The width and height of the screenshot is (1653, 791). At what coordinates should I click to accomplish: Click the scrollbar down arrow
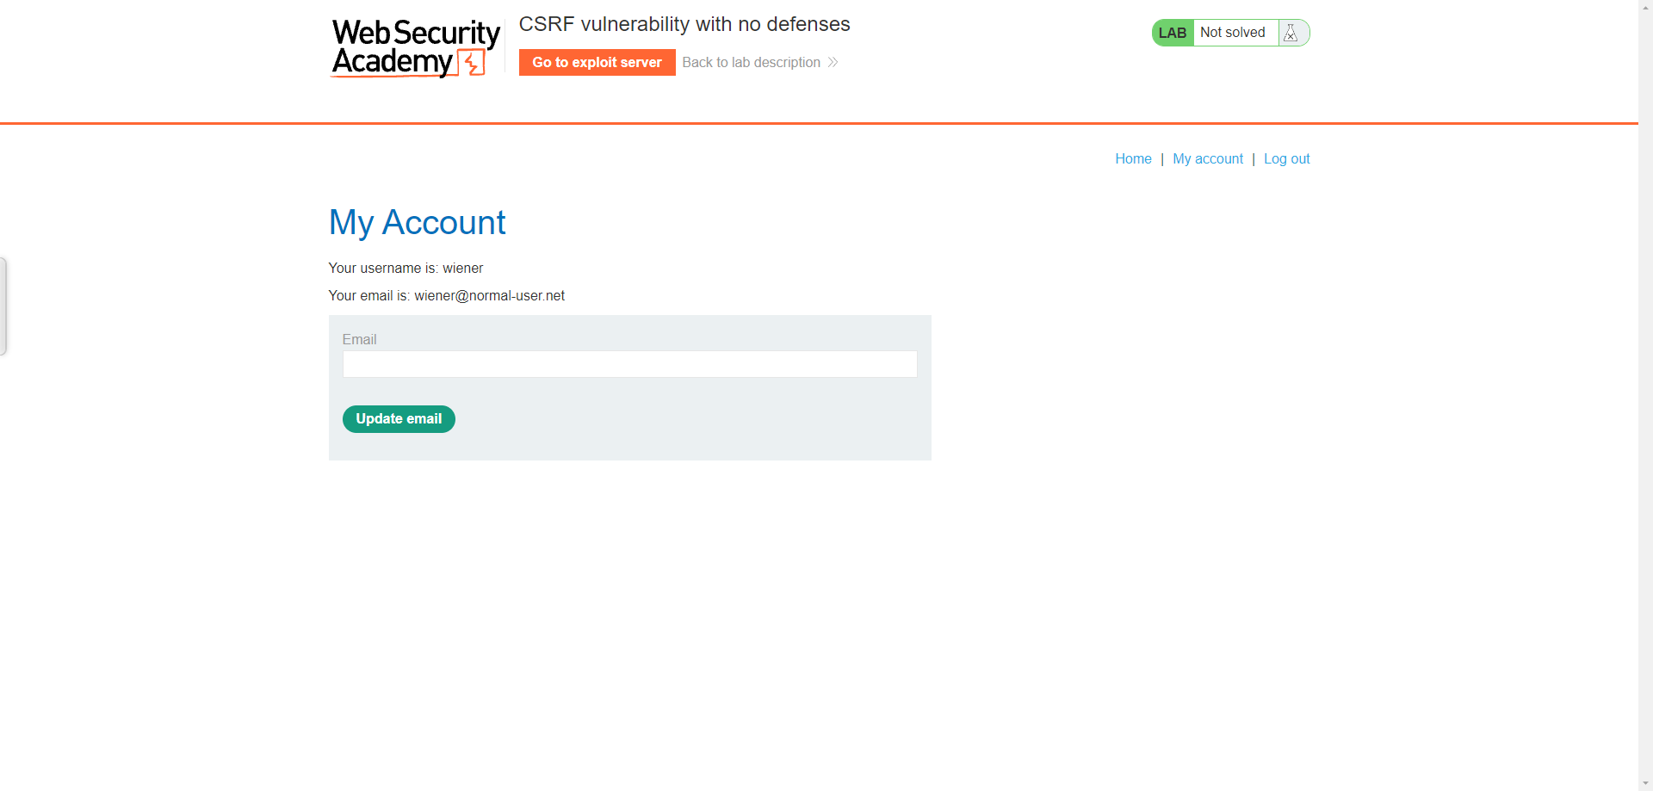coord(1645,784)
